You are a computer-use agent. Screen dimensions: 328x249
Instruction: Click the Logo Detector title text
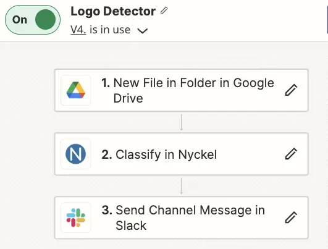(113, 11)
